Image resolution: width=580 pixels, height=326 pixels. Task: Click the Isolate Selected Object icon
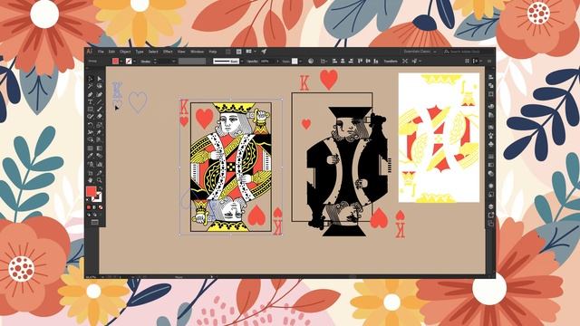[x=405, y=61]
